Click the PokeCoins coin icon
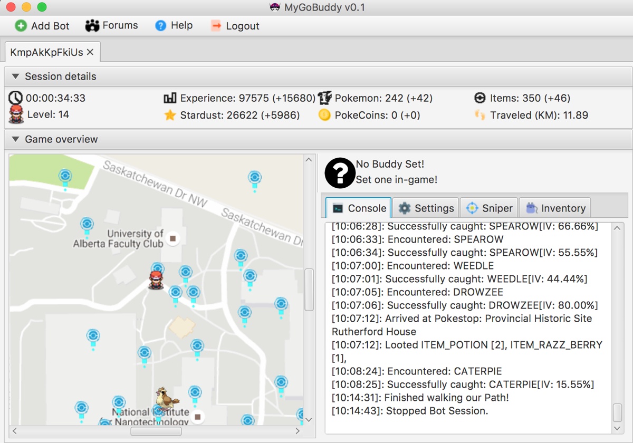The width and height of the screenshot is (633, 443). [x=325, y=115]
